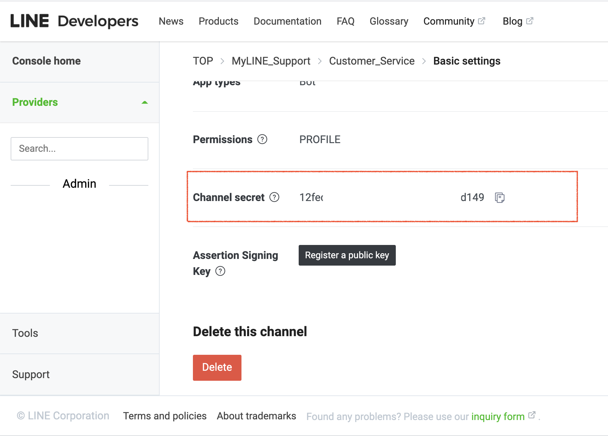Copy the Channel secret value
608x436 pixels.
coord(500,198)
